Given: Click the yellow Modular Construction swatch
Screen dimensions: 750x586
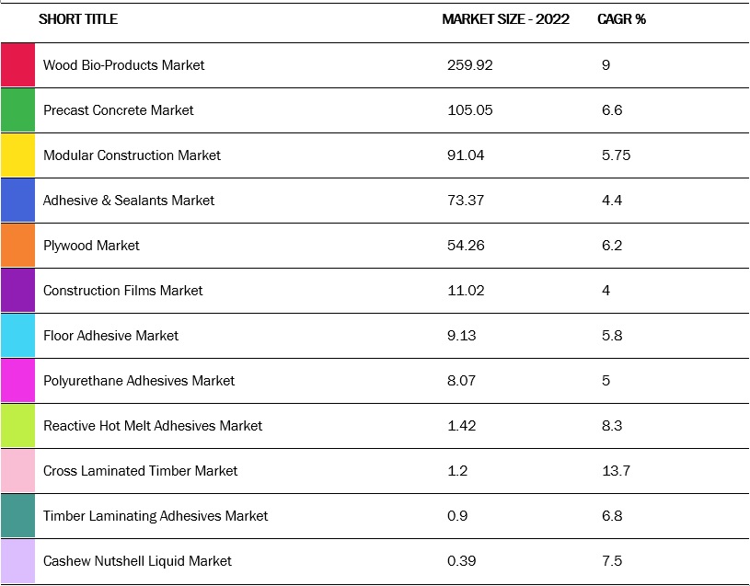Looking at the screenshot, I should [x=17, y=155].
